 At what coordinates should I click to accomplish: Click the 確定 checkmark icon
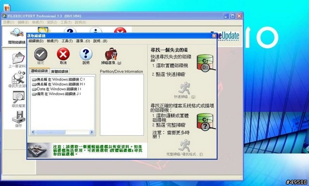41,54
